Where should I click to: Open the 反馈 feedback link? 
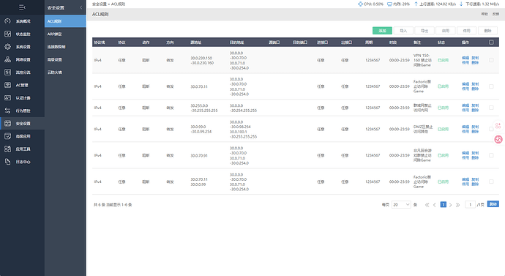pyautogui.click(x=495, y=14)
